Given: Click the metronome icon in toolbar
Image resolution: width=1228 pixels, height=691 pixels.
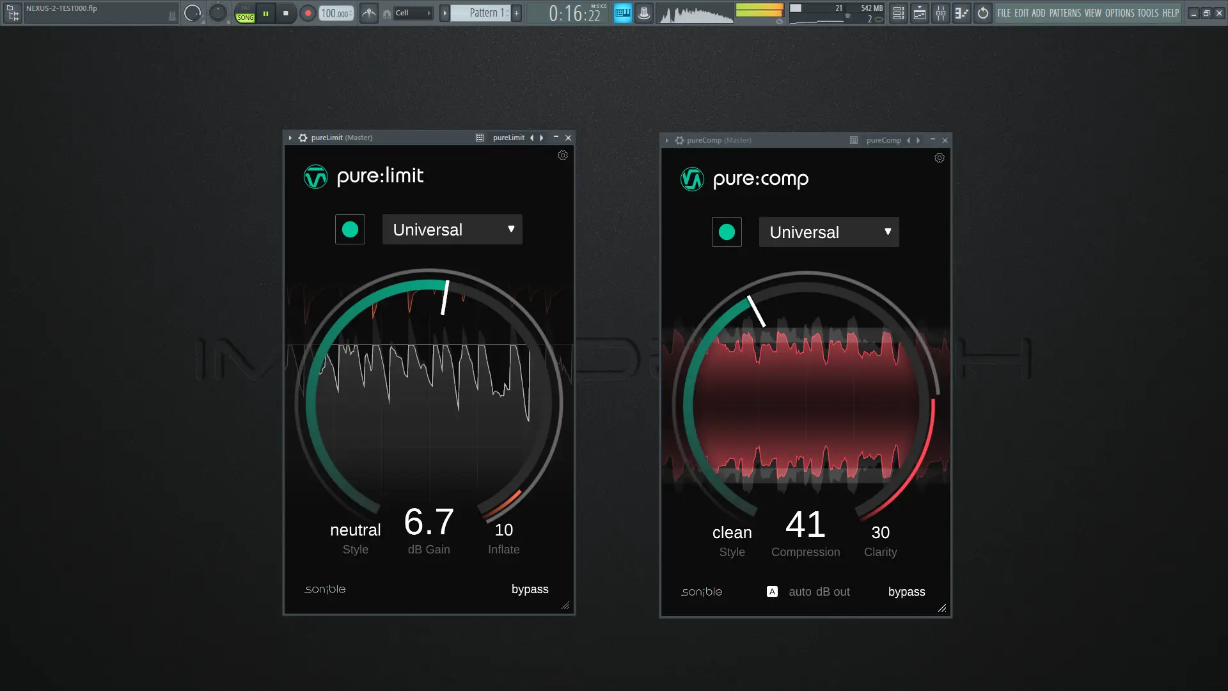Looking at the screenshot, I should (x=369, y=13).
